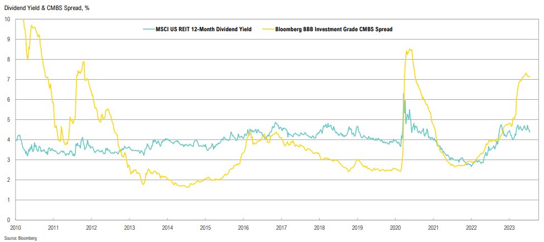Click the 2010 label on the x-axis
The image size is (544, 242).
point(16,228)
